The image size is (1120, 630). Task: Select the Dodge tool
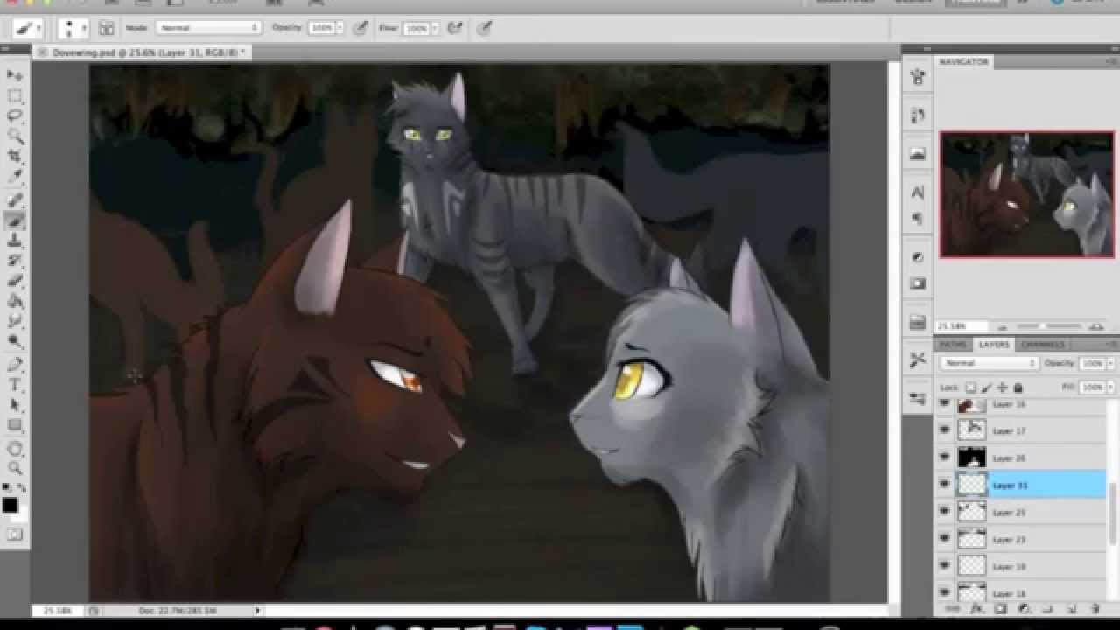pos(15,341)
